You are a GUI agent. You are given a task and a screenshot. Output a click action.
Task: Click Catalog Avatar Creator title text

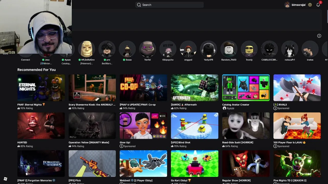coord(235,105)
